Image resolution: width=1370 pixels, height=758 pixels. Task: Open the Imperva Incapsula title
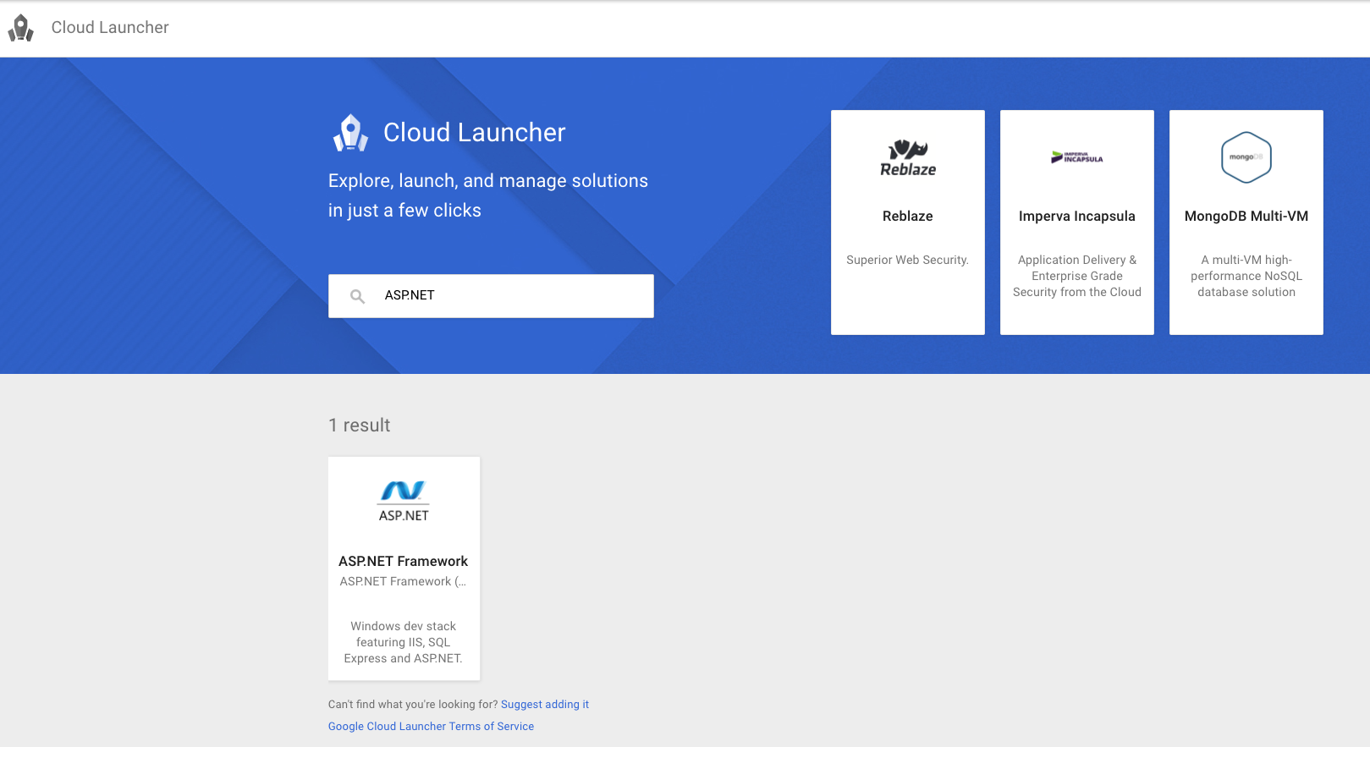[x=1076, y=217]
